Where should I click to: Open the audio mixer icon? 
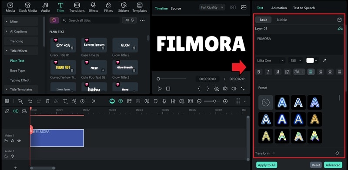click(173, 101)
